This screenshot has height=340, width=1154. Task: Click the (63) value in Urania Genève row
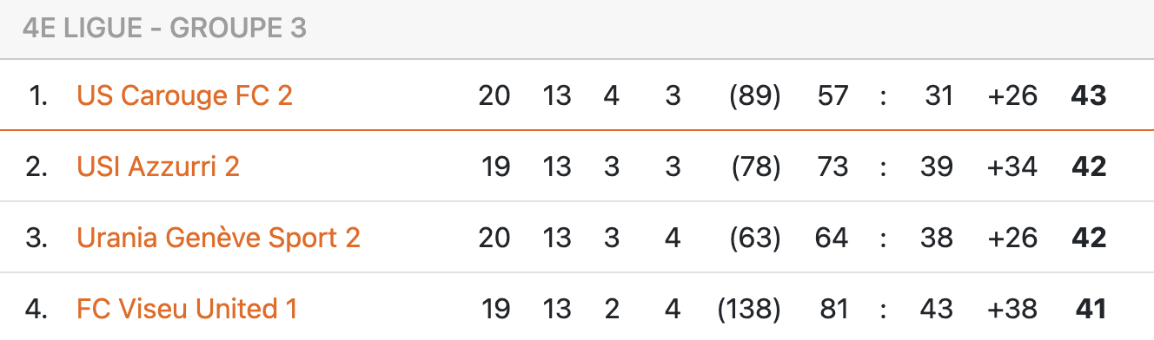point(754,238)
